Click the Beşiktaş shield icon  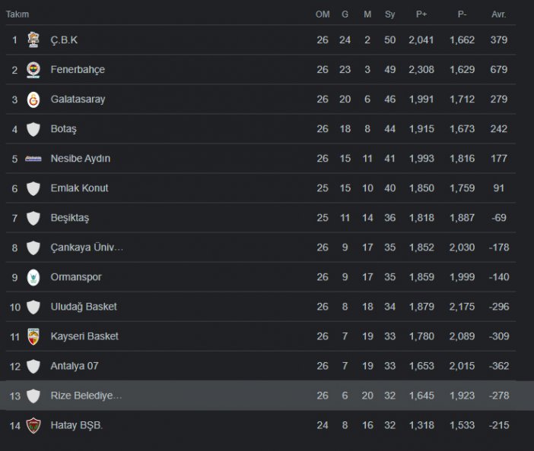(33, 218)
